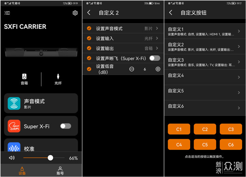Image resolution: width=246 pixels, height=177 pixels.
Task: Decrease bass dB with minus icon
Action: 132,69
